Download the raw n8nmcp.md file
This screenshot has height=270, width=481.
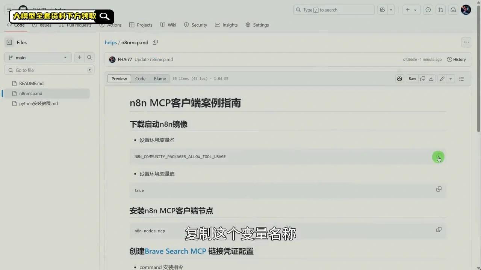pyautogui.click(x=431, y=78)
